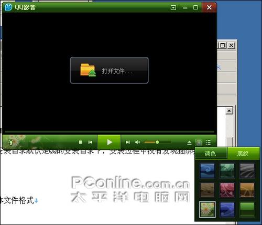Click the scroll up arrow in background window

tap(229, 111)
